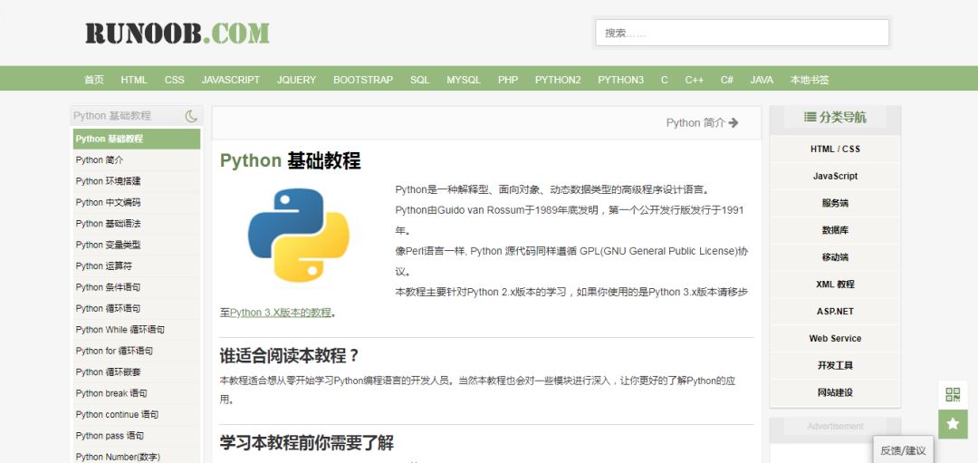Viewport: 978px width, 463px height.
Task: Open CSS in the navigation bar
Action: [x=175, y=80]
